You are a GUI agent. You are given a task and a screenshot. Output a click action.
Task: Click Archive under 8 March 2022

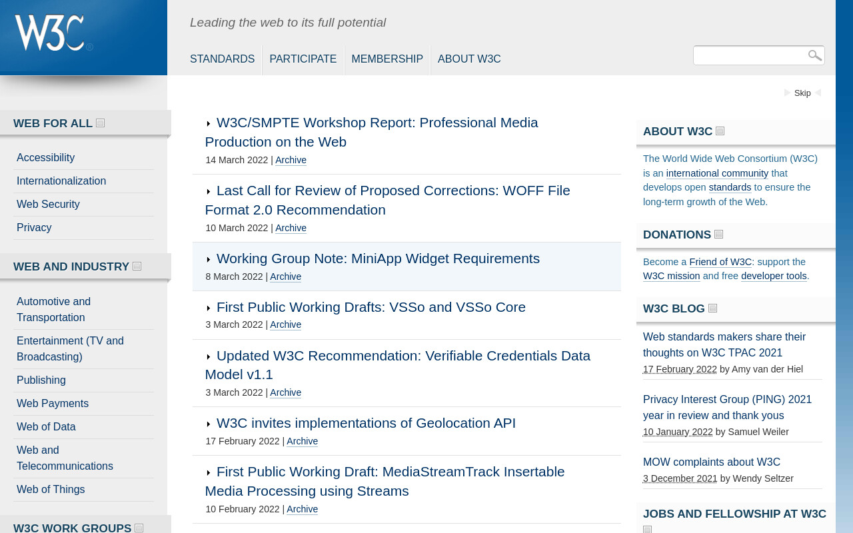285,276
